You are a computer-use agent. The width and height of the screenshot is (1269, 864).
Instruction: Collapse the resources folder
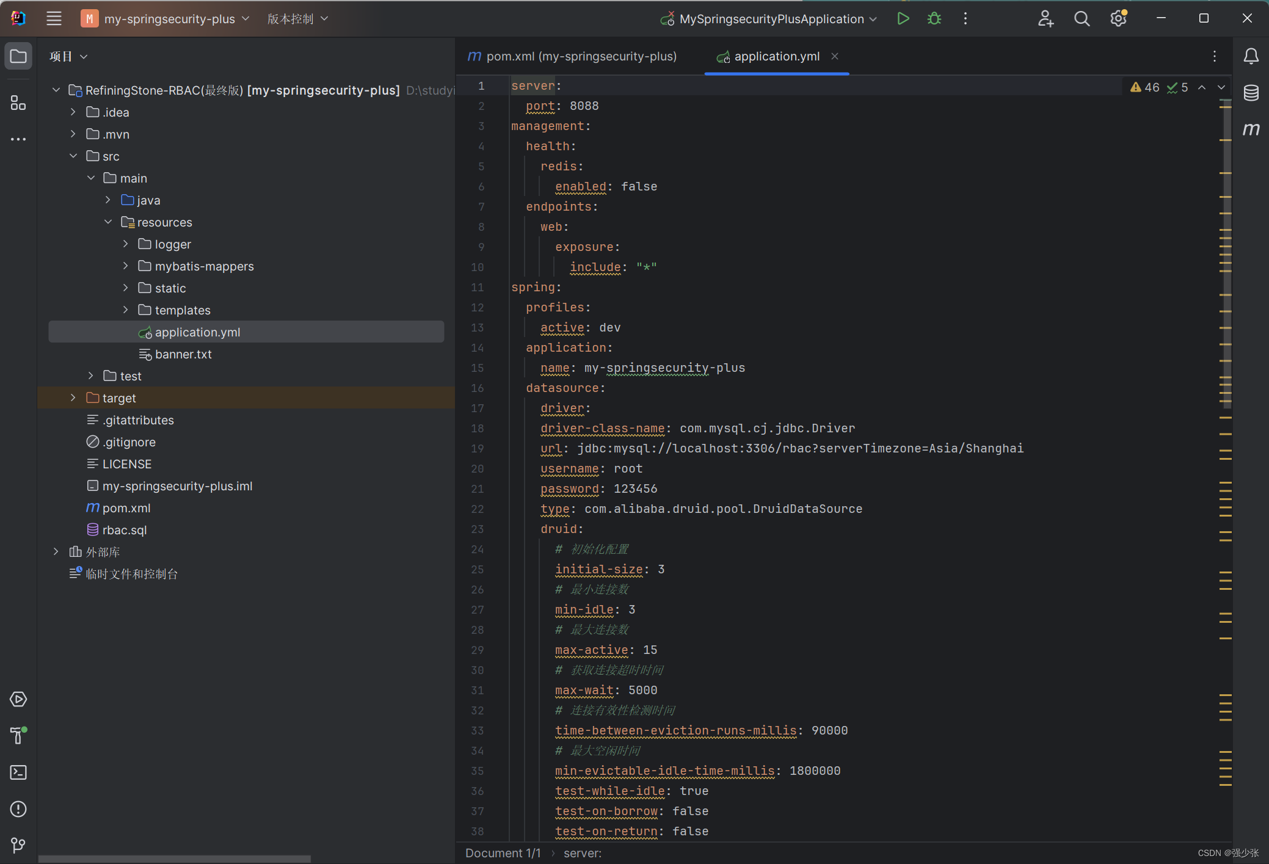pos(108,222)
